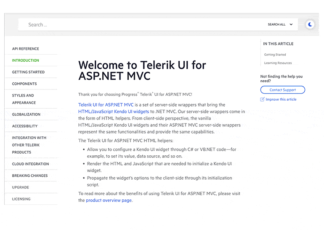
Task: Jump to Getting Started article anchor
Action: point(275,55)
